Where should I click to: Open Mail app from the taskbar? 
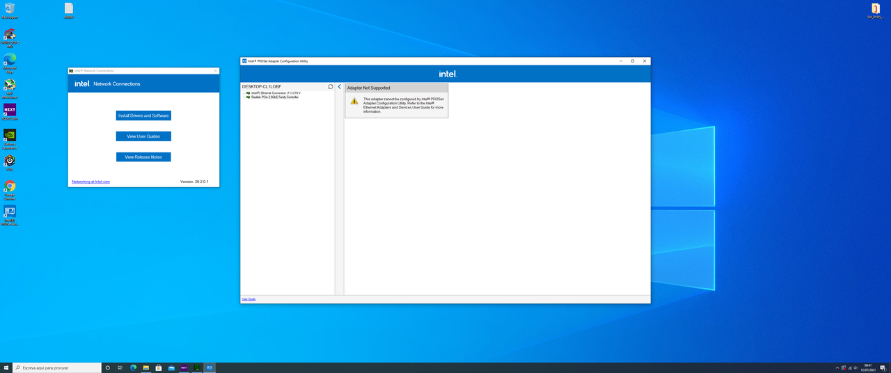[171, 367]
